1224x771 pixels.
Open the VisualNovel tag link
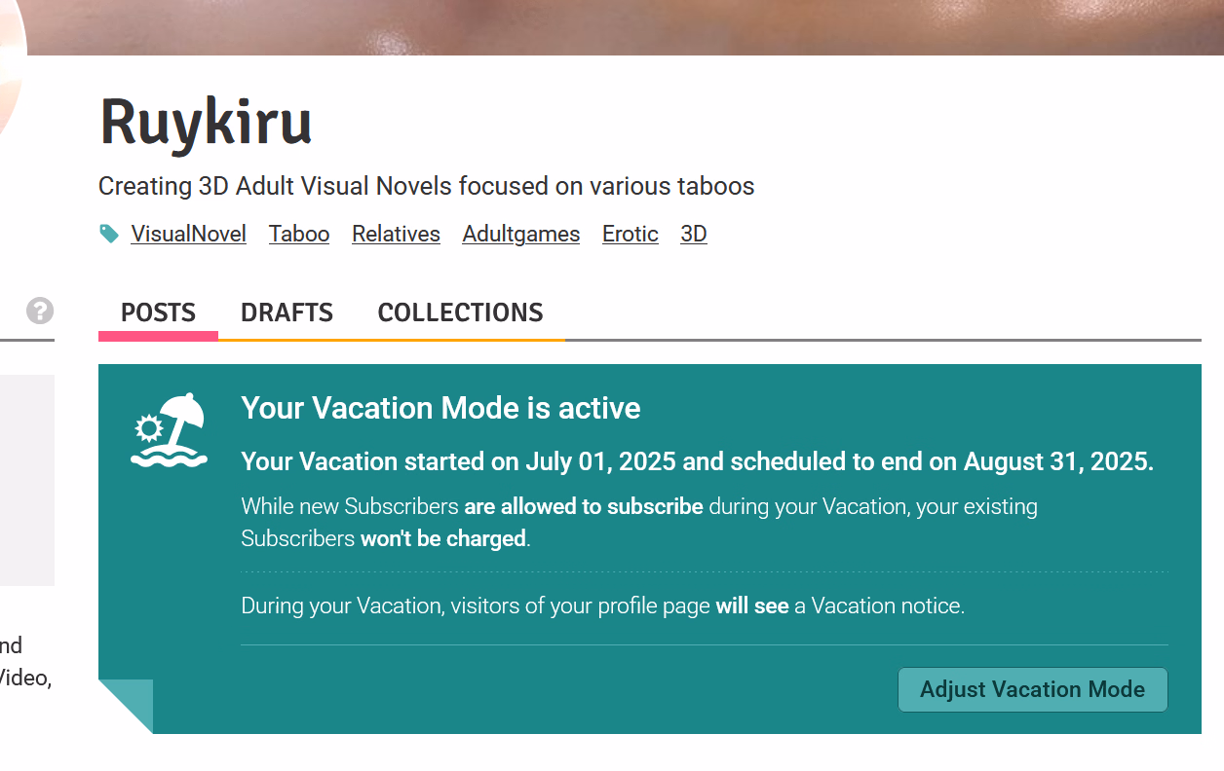pyautogui.click(x=188, y=235)
